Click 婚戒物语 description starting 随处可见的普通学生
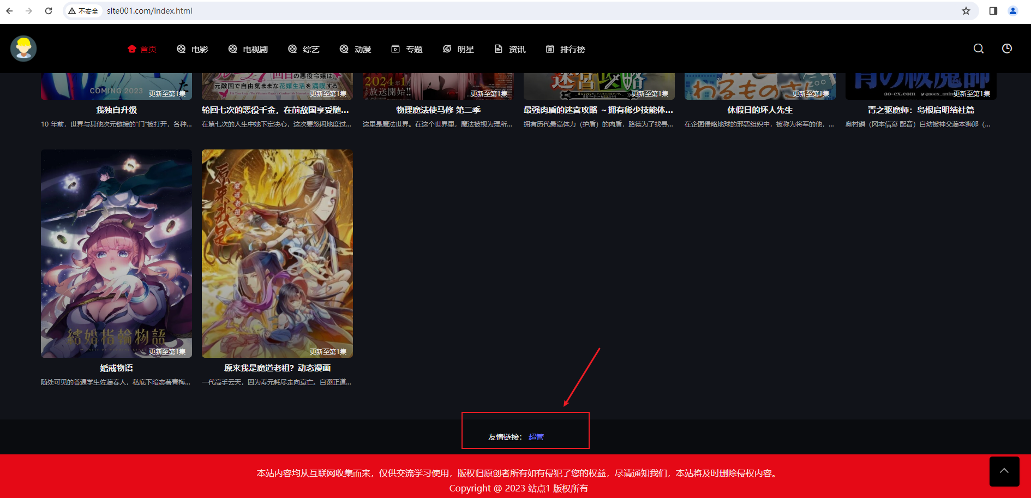 click(x=116, y=382)
